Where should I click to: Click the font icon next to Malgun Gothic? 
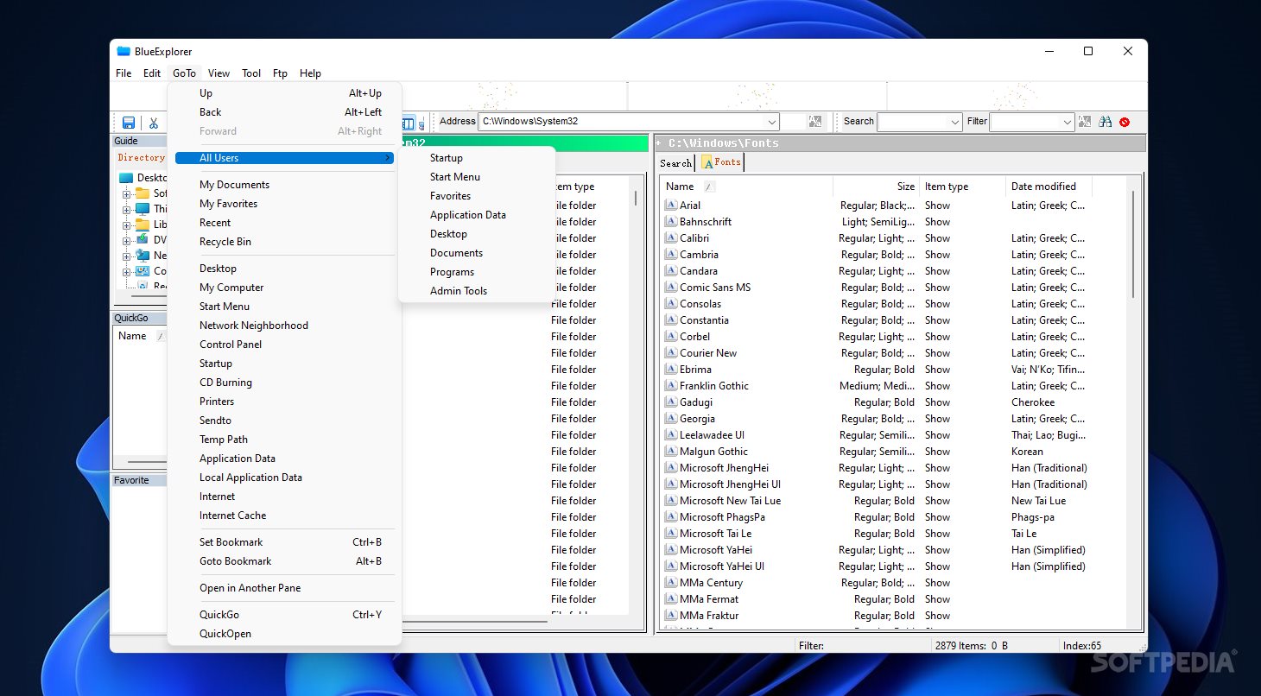click(670, 452)
